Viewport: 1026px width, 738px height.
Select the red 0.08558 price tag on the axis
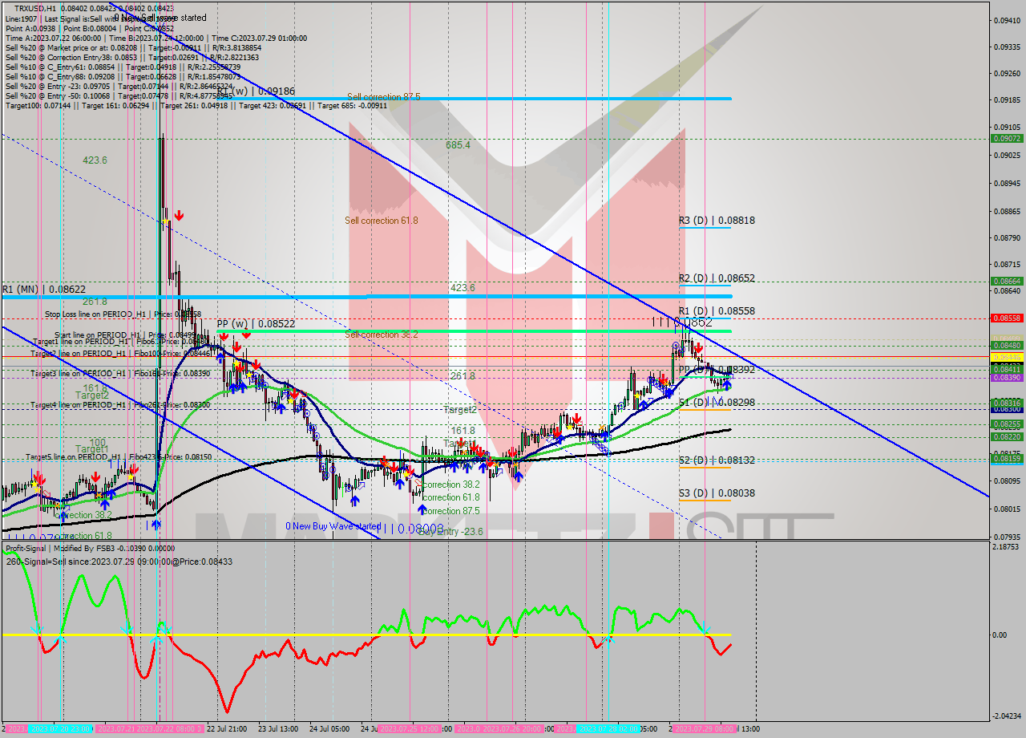(1008, 318)
